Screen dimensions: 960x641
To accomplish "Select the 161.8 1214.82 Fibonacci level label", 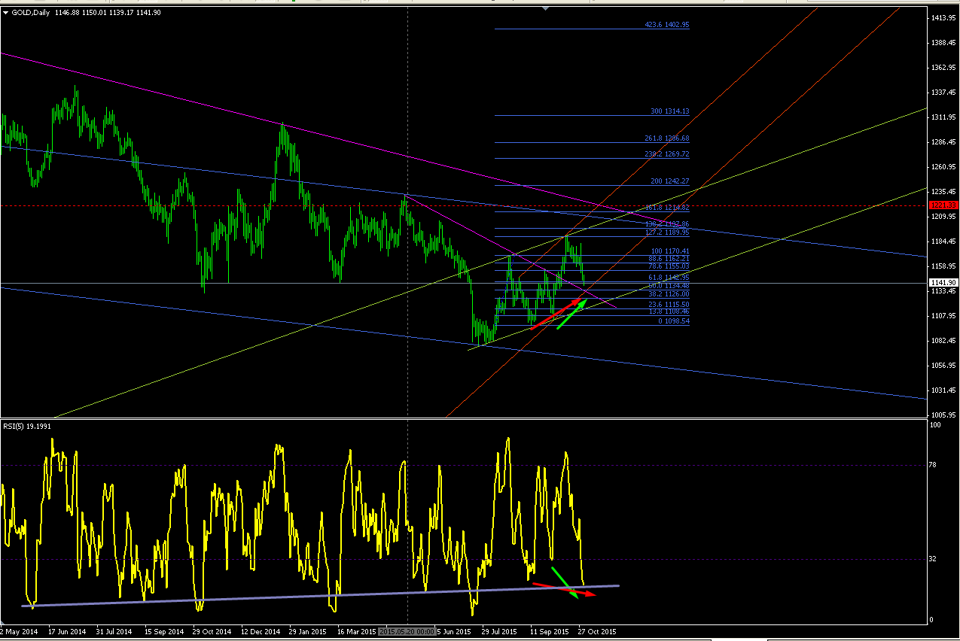I will (x=666, y=208).
